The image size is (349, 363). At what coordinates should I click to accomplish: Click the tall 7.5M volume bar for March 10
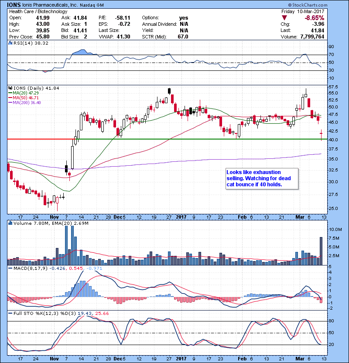[321, 251]
